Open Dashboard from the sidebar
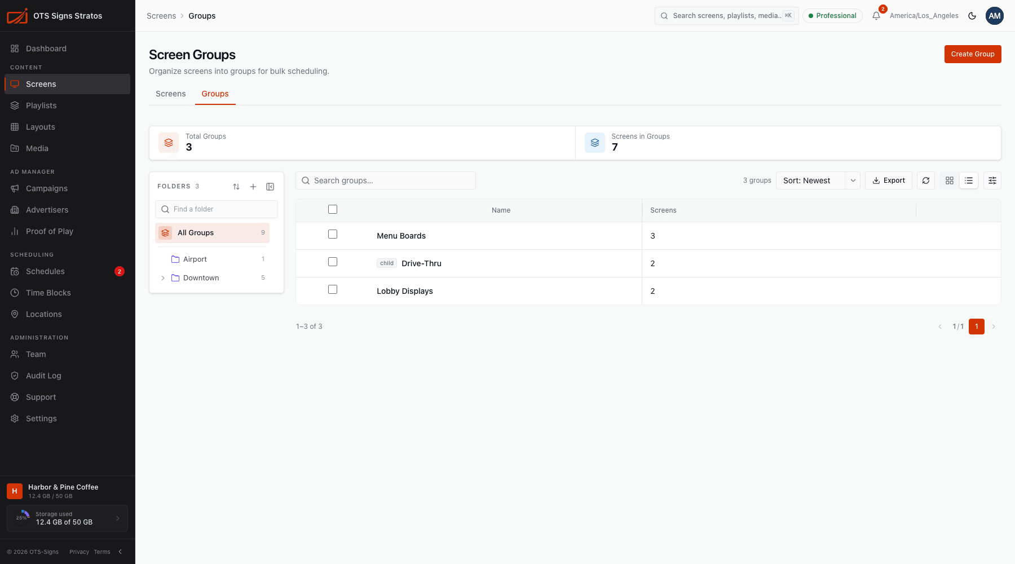1015x564 pixels. [x=68, y=49]
